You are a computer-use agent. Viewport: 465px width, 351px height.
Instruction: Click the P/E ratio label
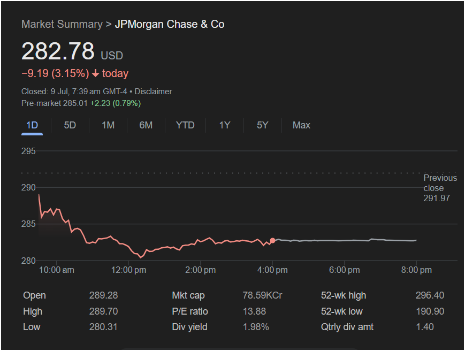[190, 311]
